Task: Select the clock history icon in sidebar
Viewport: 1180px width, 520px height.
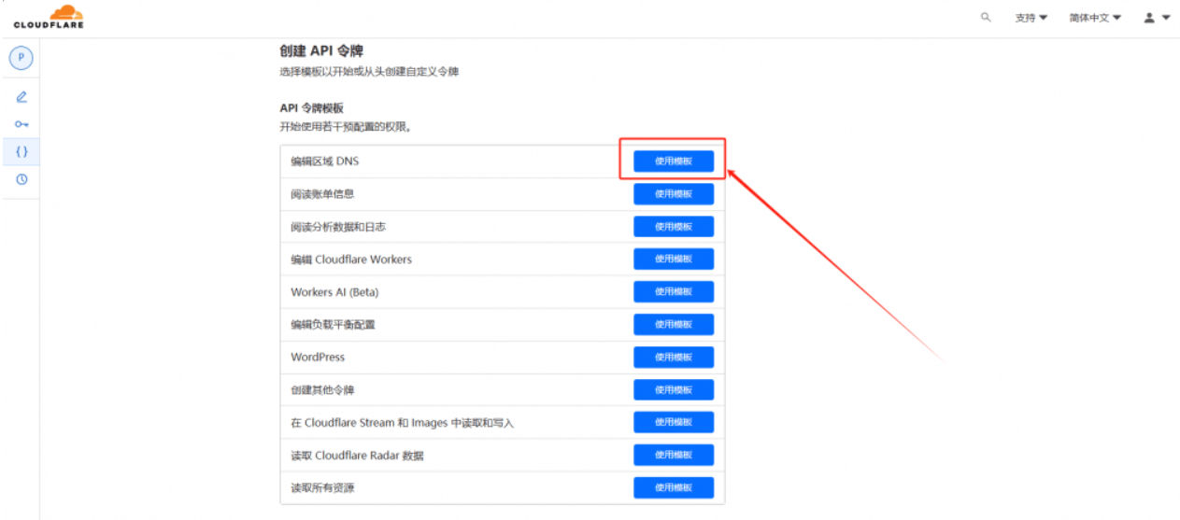Action: [x=21, y=179]
